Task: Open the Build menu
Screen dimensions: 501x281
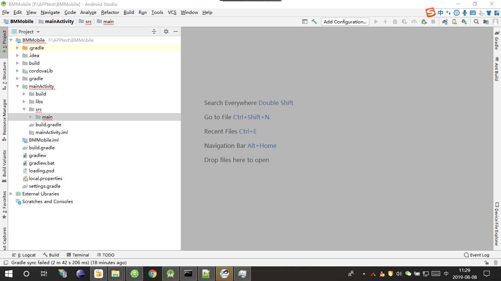Action: [x=129, y=12]
